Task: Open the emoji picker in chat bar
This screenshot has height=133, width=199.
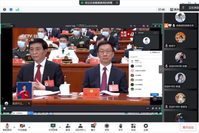Action: click(6, 104)
